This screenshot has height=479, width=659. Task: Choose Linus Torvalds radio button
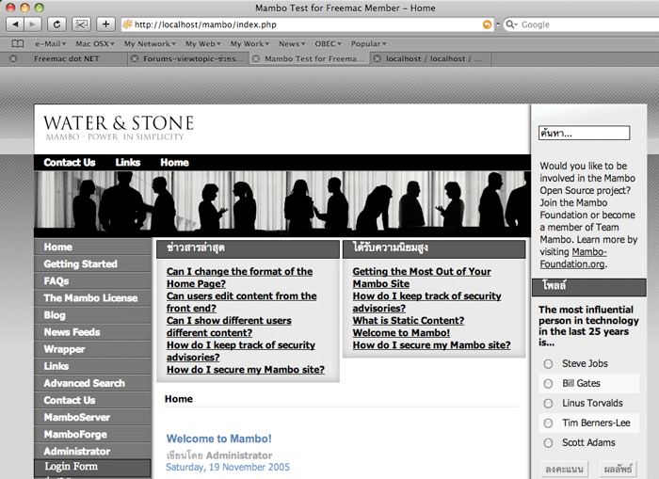[548, 403]
